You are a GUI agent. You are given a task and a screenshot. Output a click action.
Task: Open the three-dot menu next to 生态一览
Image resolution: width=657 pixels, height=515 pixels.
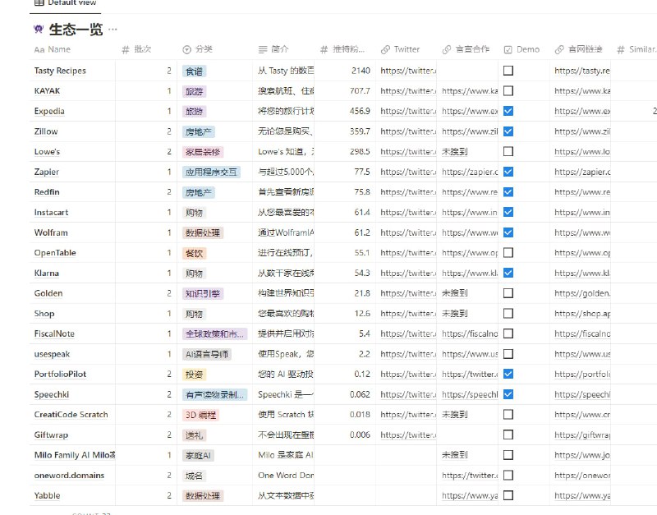(x=113, y=30)
